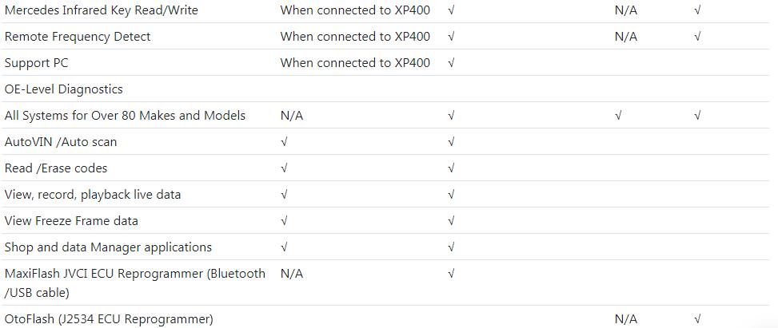Click the N/A cell in OtoFlash row
The height and width of the screenshot is (328, 778).
pos(625,319)
